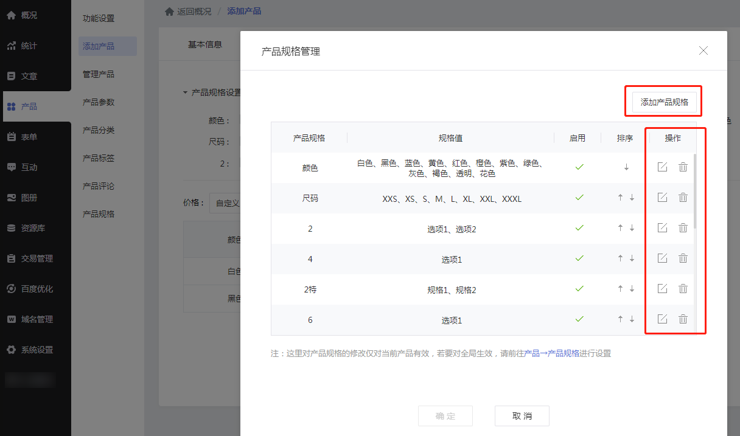Move row 2 down in sort order
This screenshot has height=436, width=740.
632,228
